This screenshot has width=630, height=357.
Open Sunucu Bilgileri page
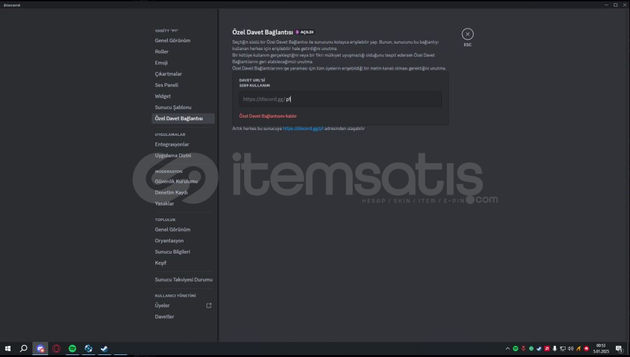click(x=172, y=252)
